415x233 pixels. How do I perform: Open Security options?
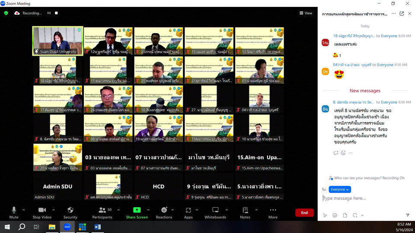(x=70, y=213)
